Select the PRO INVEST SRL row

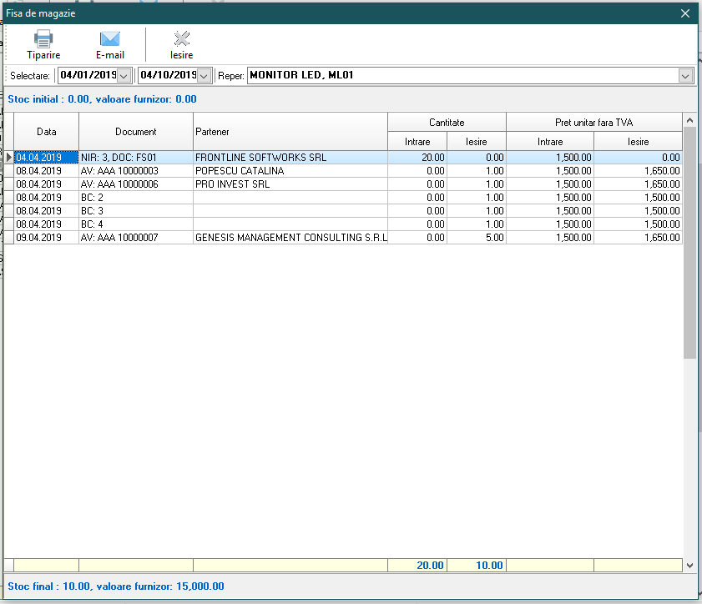(x=233, y=184)
